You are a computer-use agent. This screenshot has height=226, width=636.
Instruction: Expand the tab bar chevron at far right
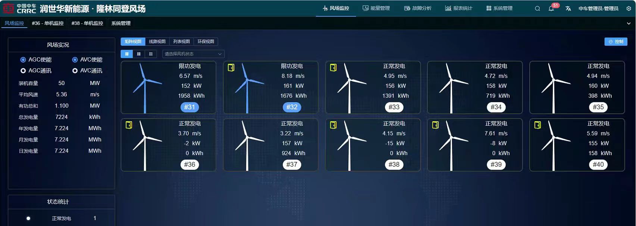[x=629, y=23]
